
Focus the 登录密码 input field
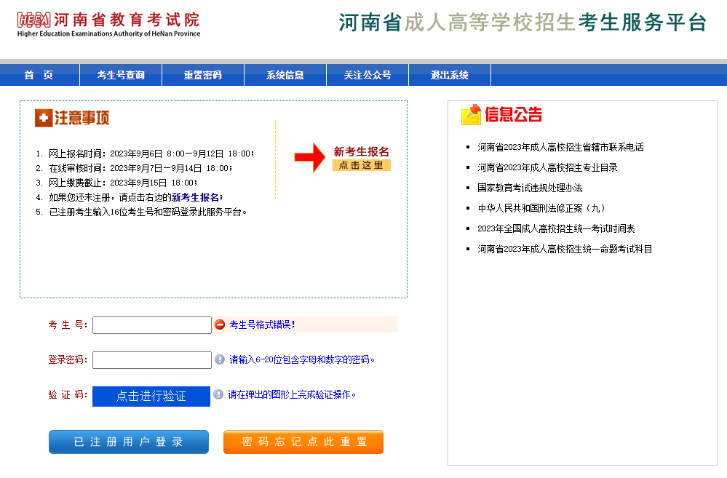[152, 360]
